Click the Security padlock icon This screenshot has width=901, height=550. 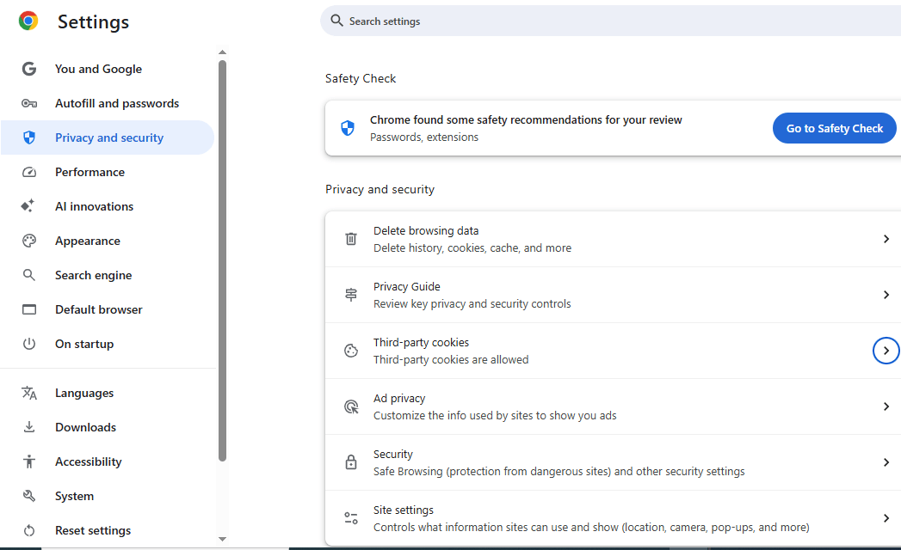pyautogui.click(x=350, y=461)
